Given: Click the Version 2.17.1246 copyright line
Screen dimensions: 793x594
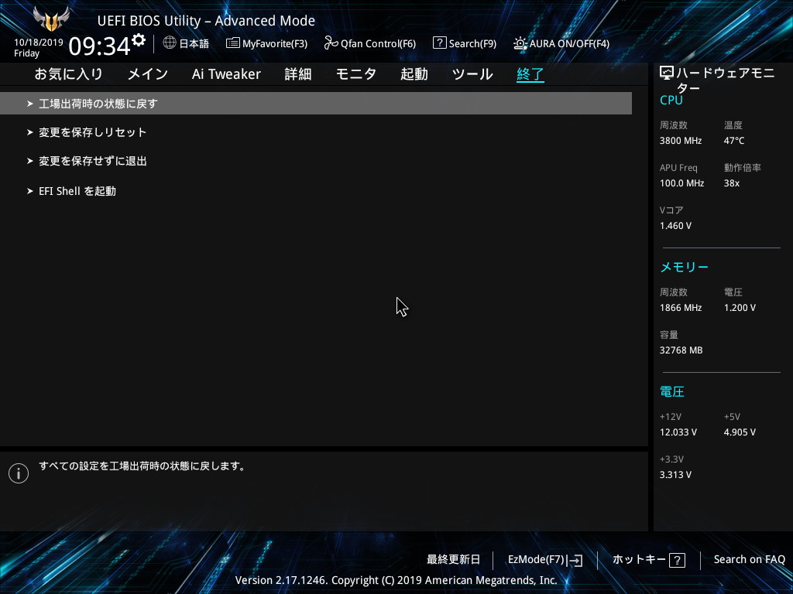Looking at the screenshot, I should pos(396,580).
